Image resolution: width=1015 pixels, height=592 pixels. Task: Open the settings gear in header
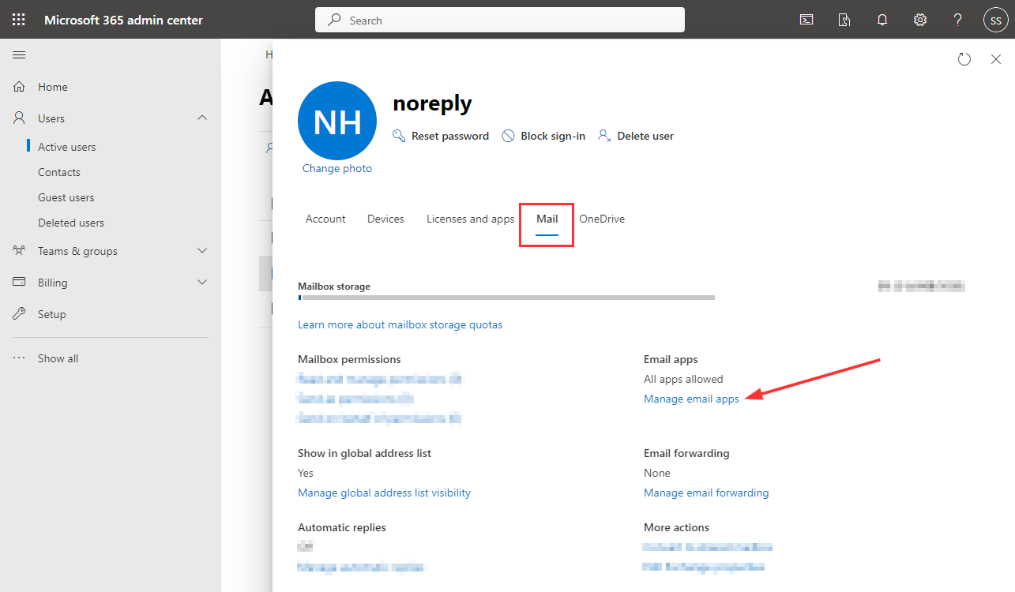(x=920, y=20)
